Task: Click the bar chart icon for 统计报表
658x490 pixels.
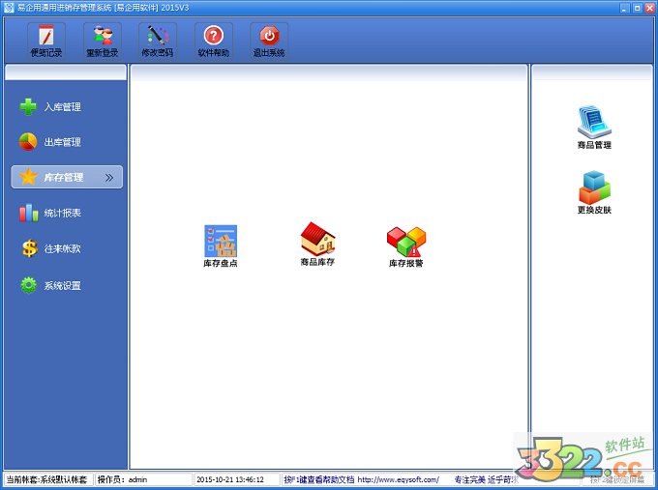Action: [28, 213]
